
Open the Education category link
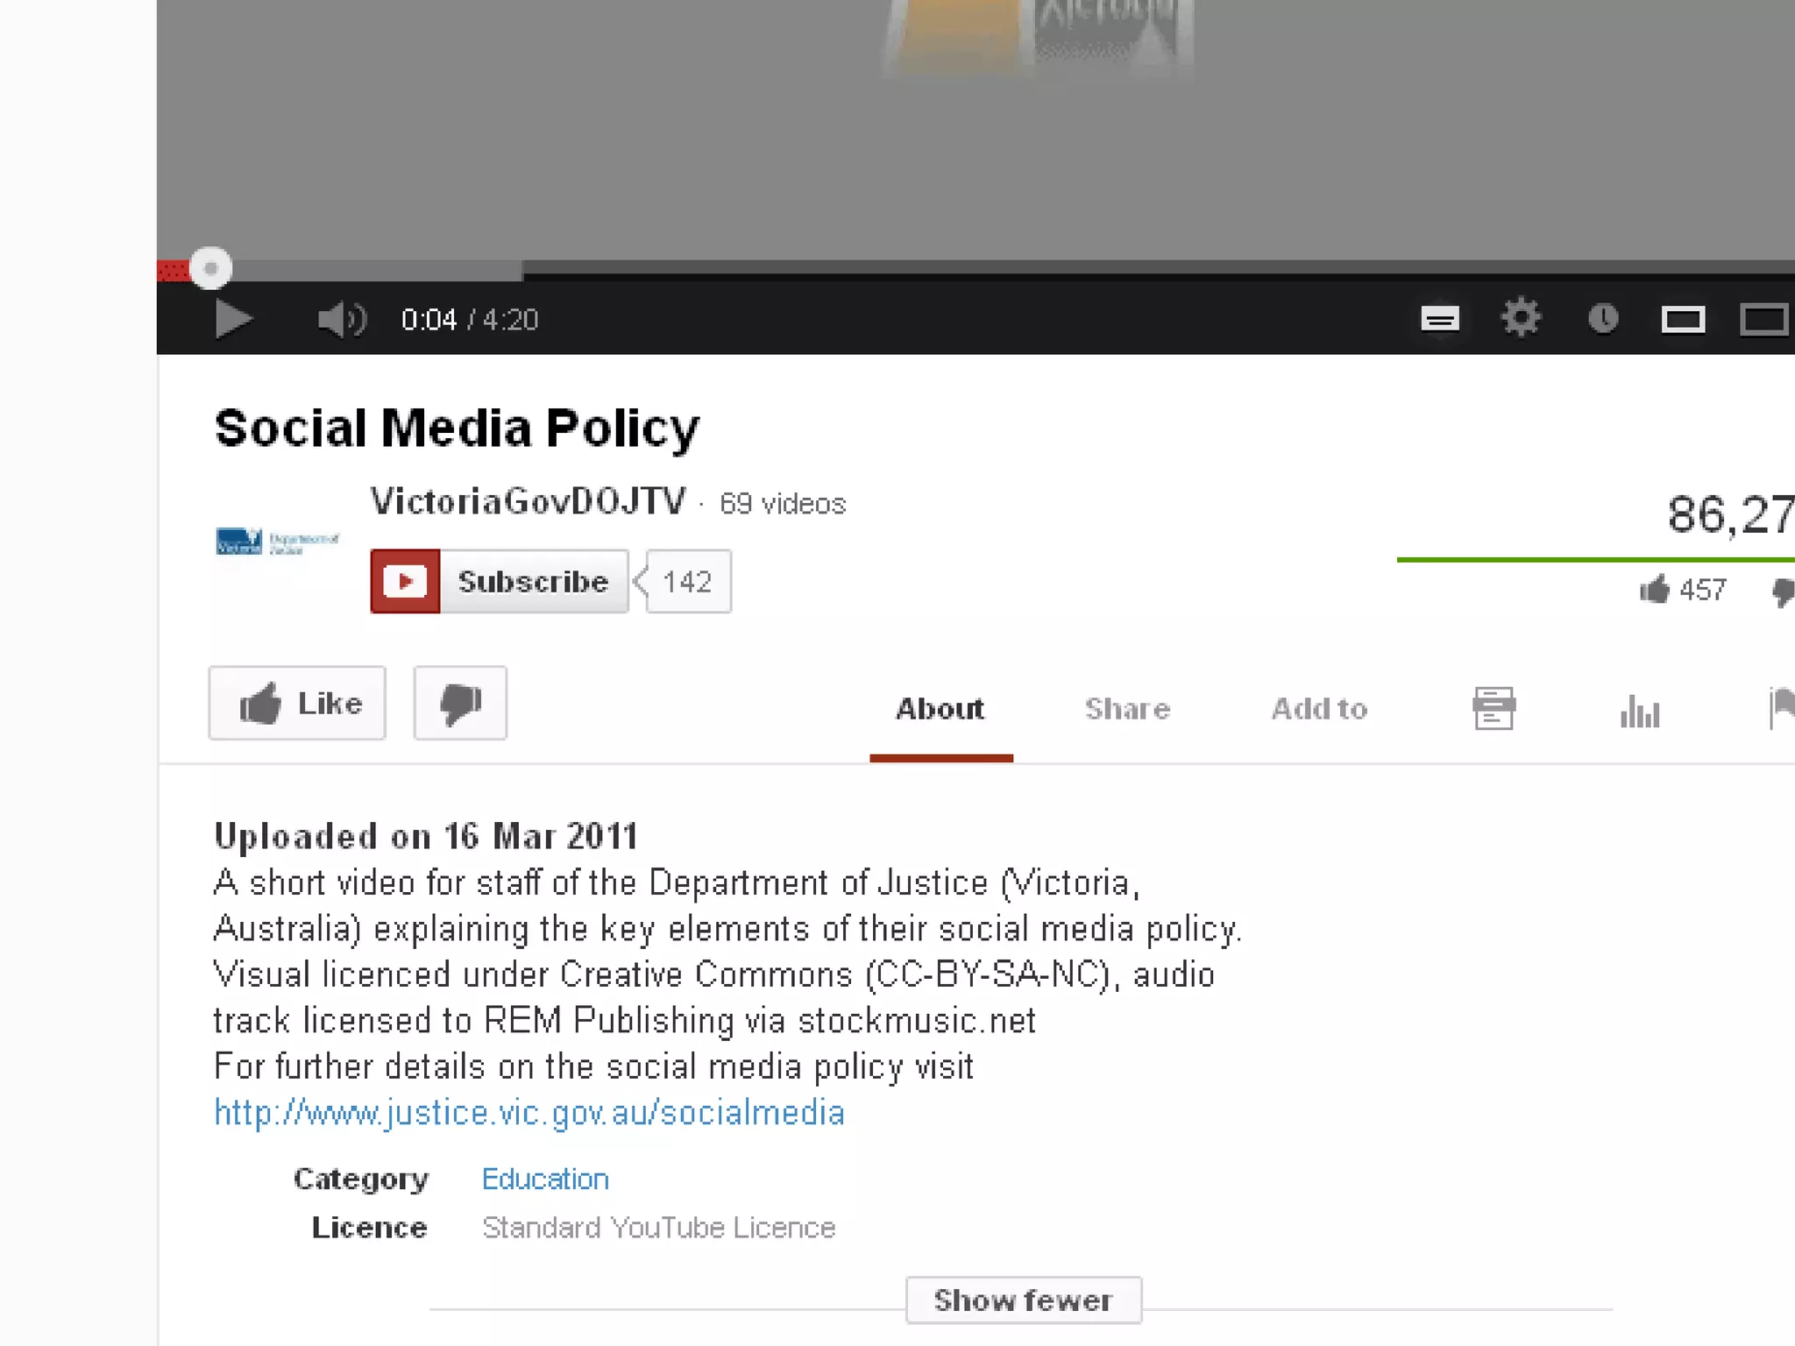click(545, 1180)
